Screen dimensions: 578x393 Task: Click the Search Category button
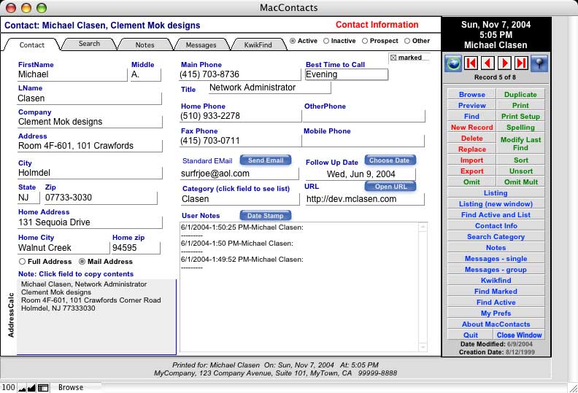pos(496,236)
